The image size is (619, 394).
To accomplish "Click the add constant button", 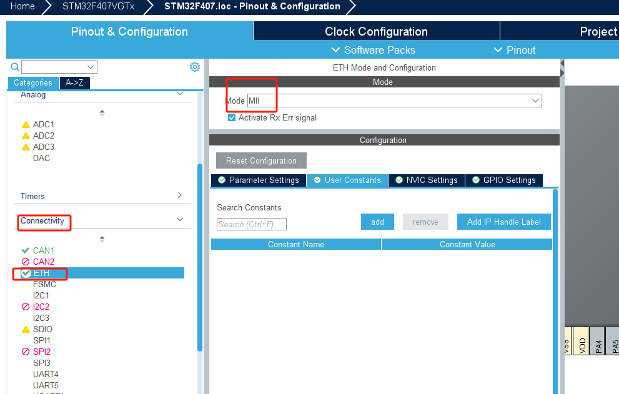I will 377,222.
